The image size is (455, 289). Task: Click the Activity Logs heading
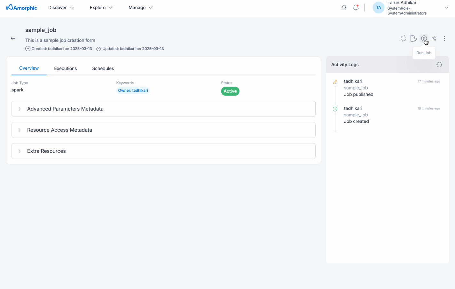point(345,65)
